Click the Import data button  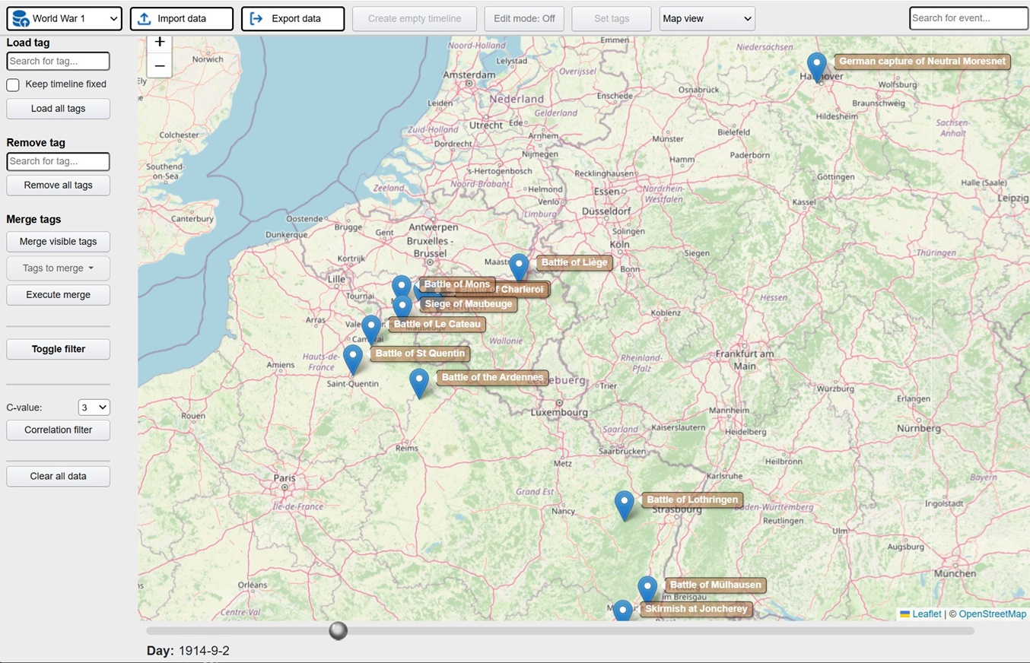[182, 18]
